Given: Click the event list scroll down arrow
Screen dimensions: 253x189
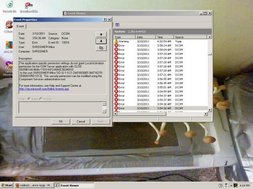Looking at the screenshot, I should click(x=209, y=109).
